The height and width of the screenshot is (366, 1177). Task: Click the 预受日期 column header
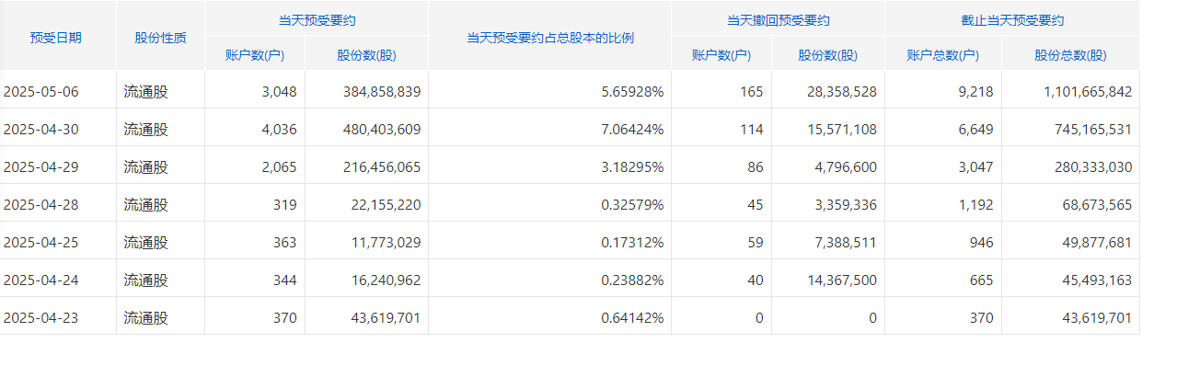(x=55, y=38)
